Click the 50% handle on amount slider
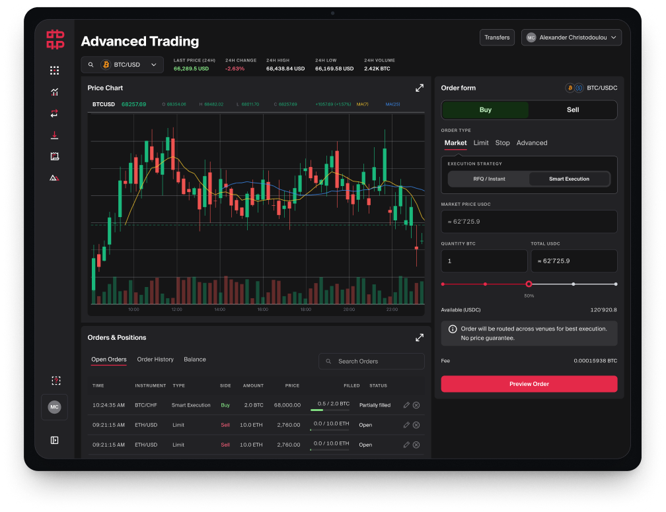This screenshot has height=512, width=666. click(x=529, y=284)
